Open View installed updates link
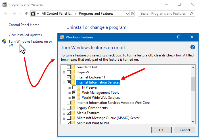The height and width of the screenshot is (138, 199). pos(25,35)
